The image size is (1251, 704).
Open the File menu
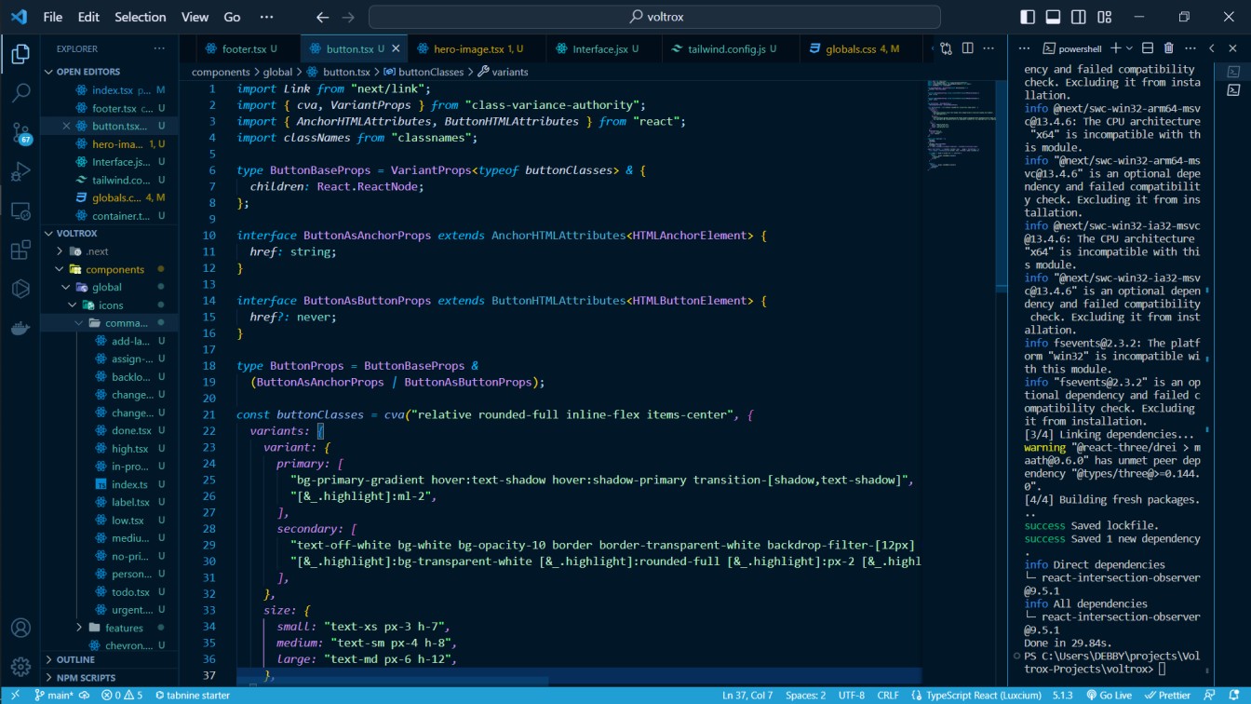(53, 17)
